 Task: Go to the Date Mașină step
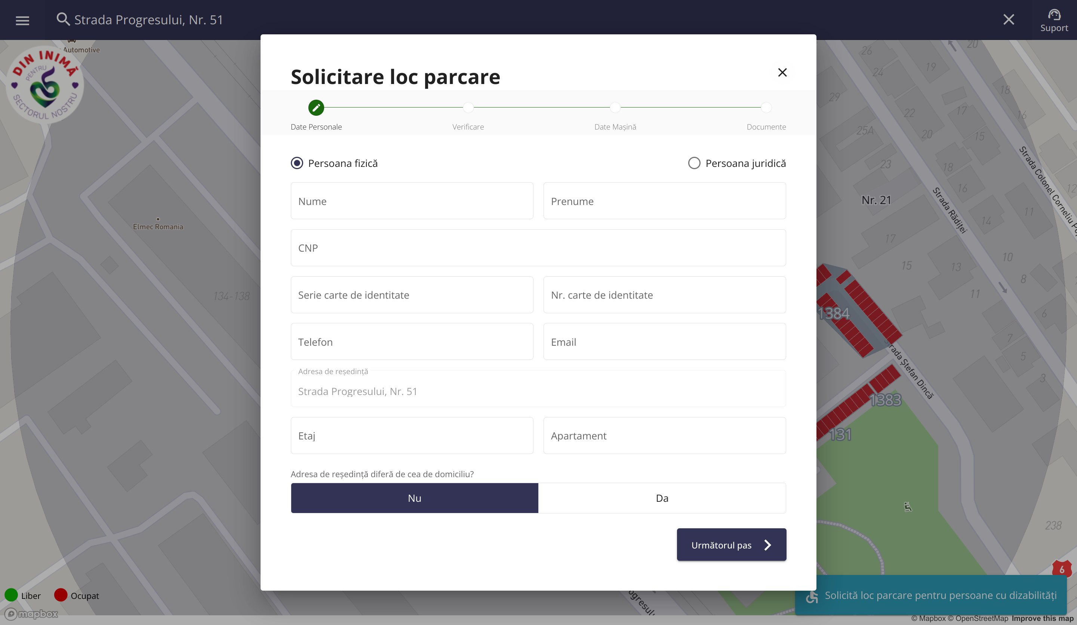point(615,108)
